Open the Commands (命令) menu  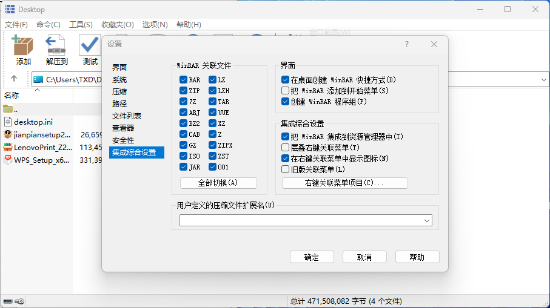(49, 24)
